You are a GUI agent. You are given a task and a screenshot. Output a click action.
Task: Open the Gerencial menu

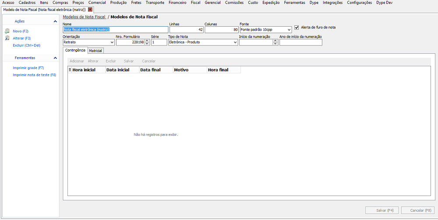(212, 3)
